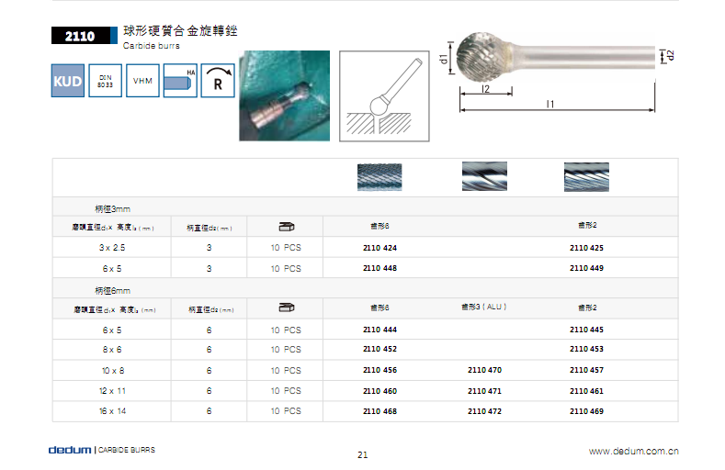Select part number 2110 425
The width and height of the screenshot is (725, 470).
pos(586,248)
